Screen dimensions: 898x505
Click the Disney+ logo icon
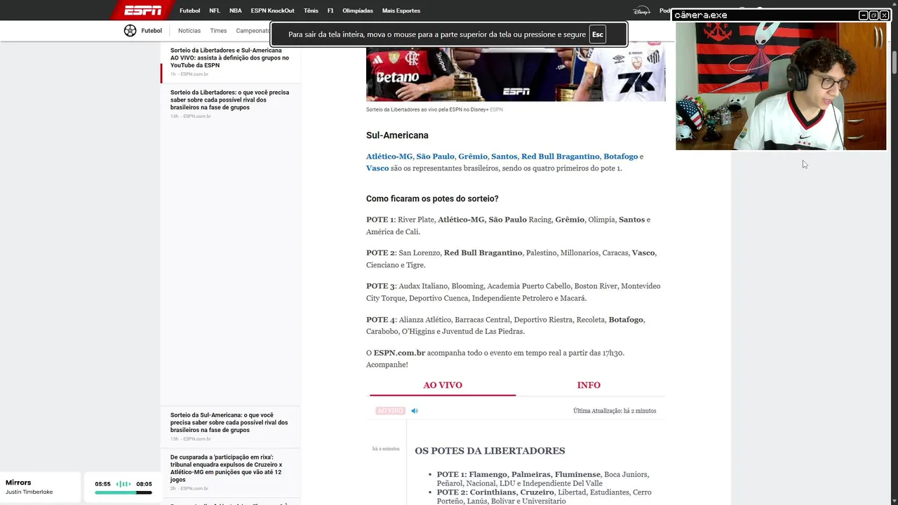tap(641, 11)
